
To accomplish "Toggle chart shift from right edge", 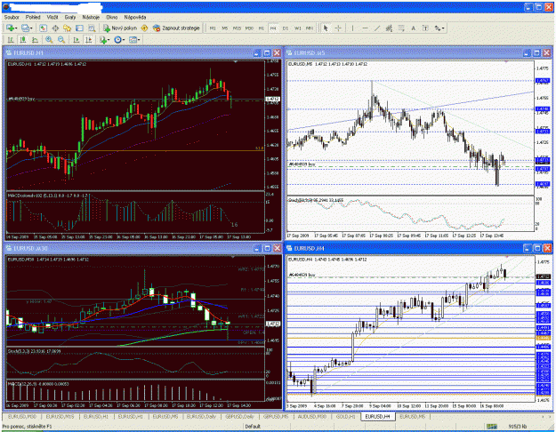I will click(88, 40).
